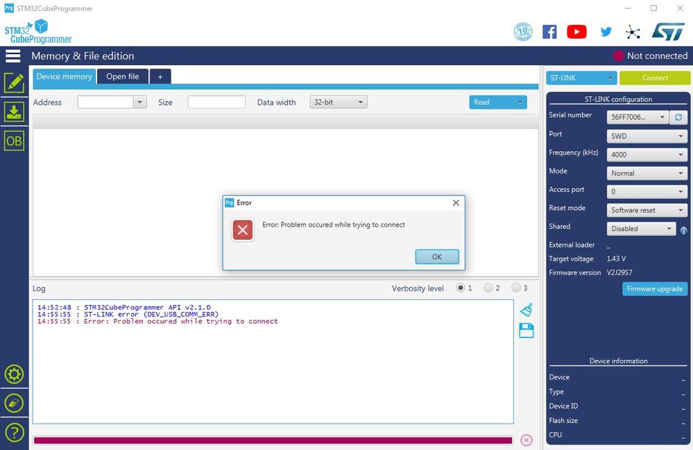Click the Shared mode info icon

[x=683, y=230]
